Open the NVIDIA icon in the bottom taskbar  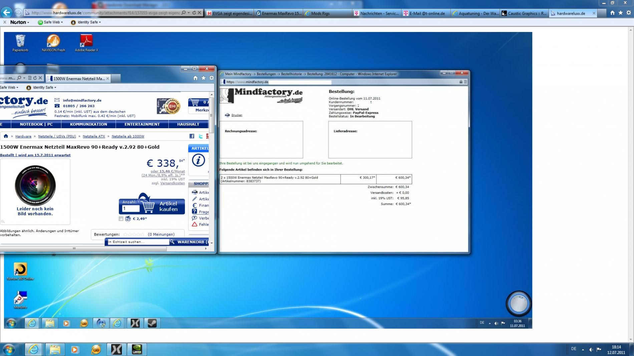[x=137, y=349]
